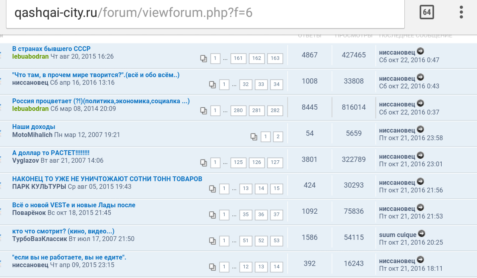Image resolution: width=477 pixels, height=278 pixels.
Task: Select page 126 of the dollar topic
Action: click(257, 163)
